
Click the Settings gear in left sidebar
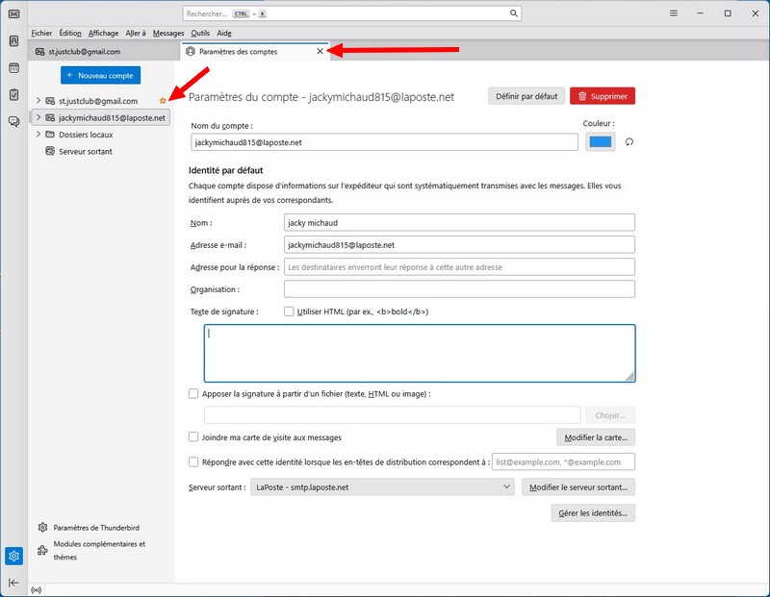tap(13, 556)
